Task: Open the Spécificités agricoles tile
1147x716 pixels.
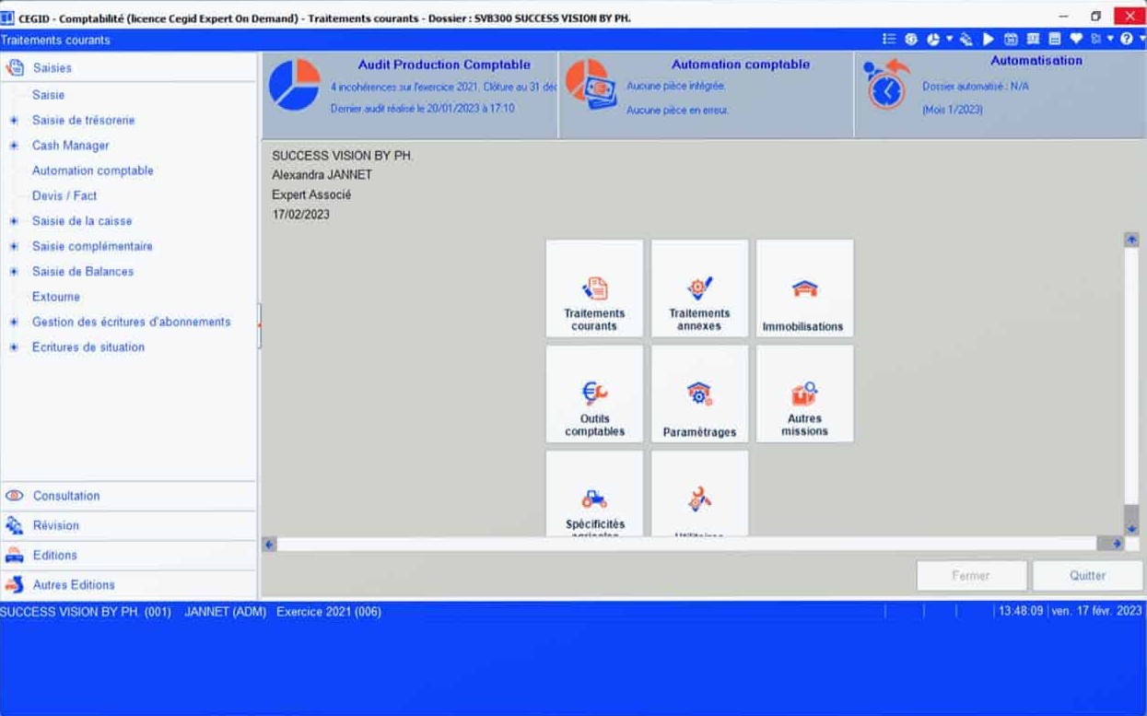Action: coord(594,493)
